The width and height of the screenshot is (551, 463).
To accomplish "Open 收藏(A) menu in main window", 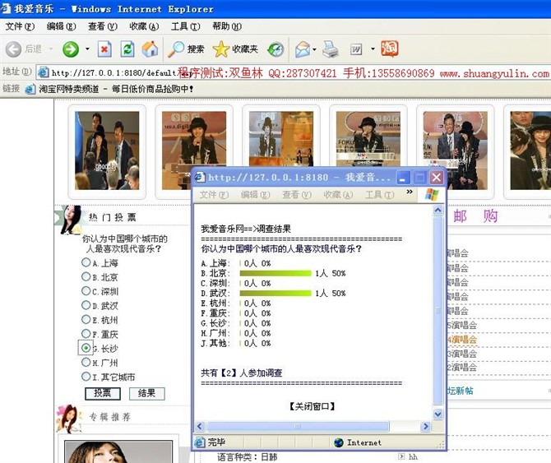I will 144,26.
